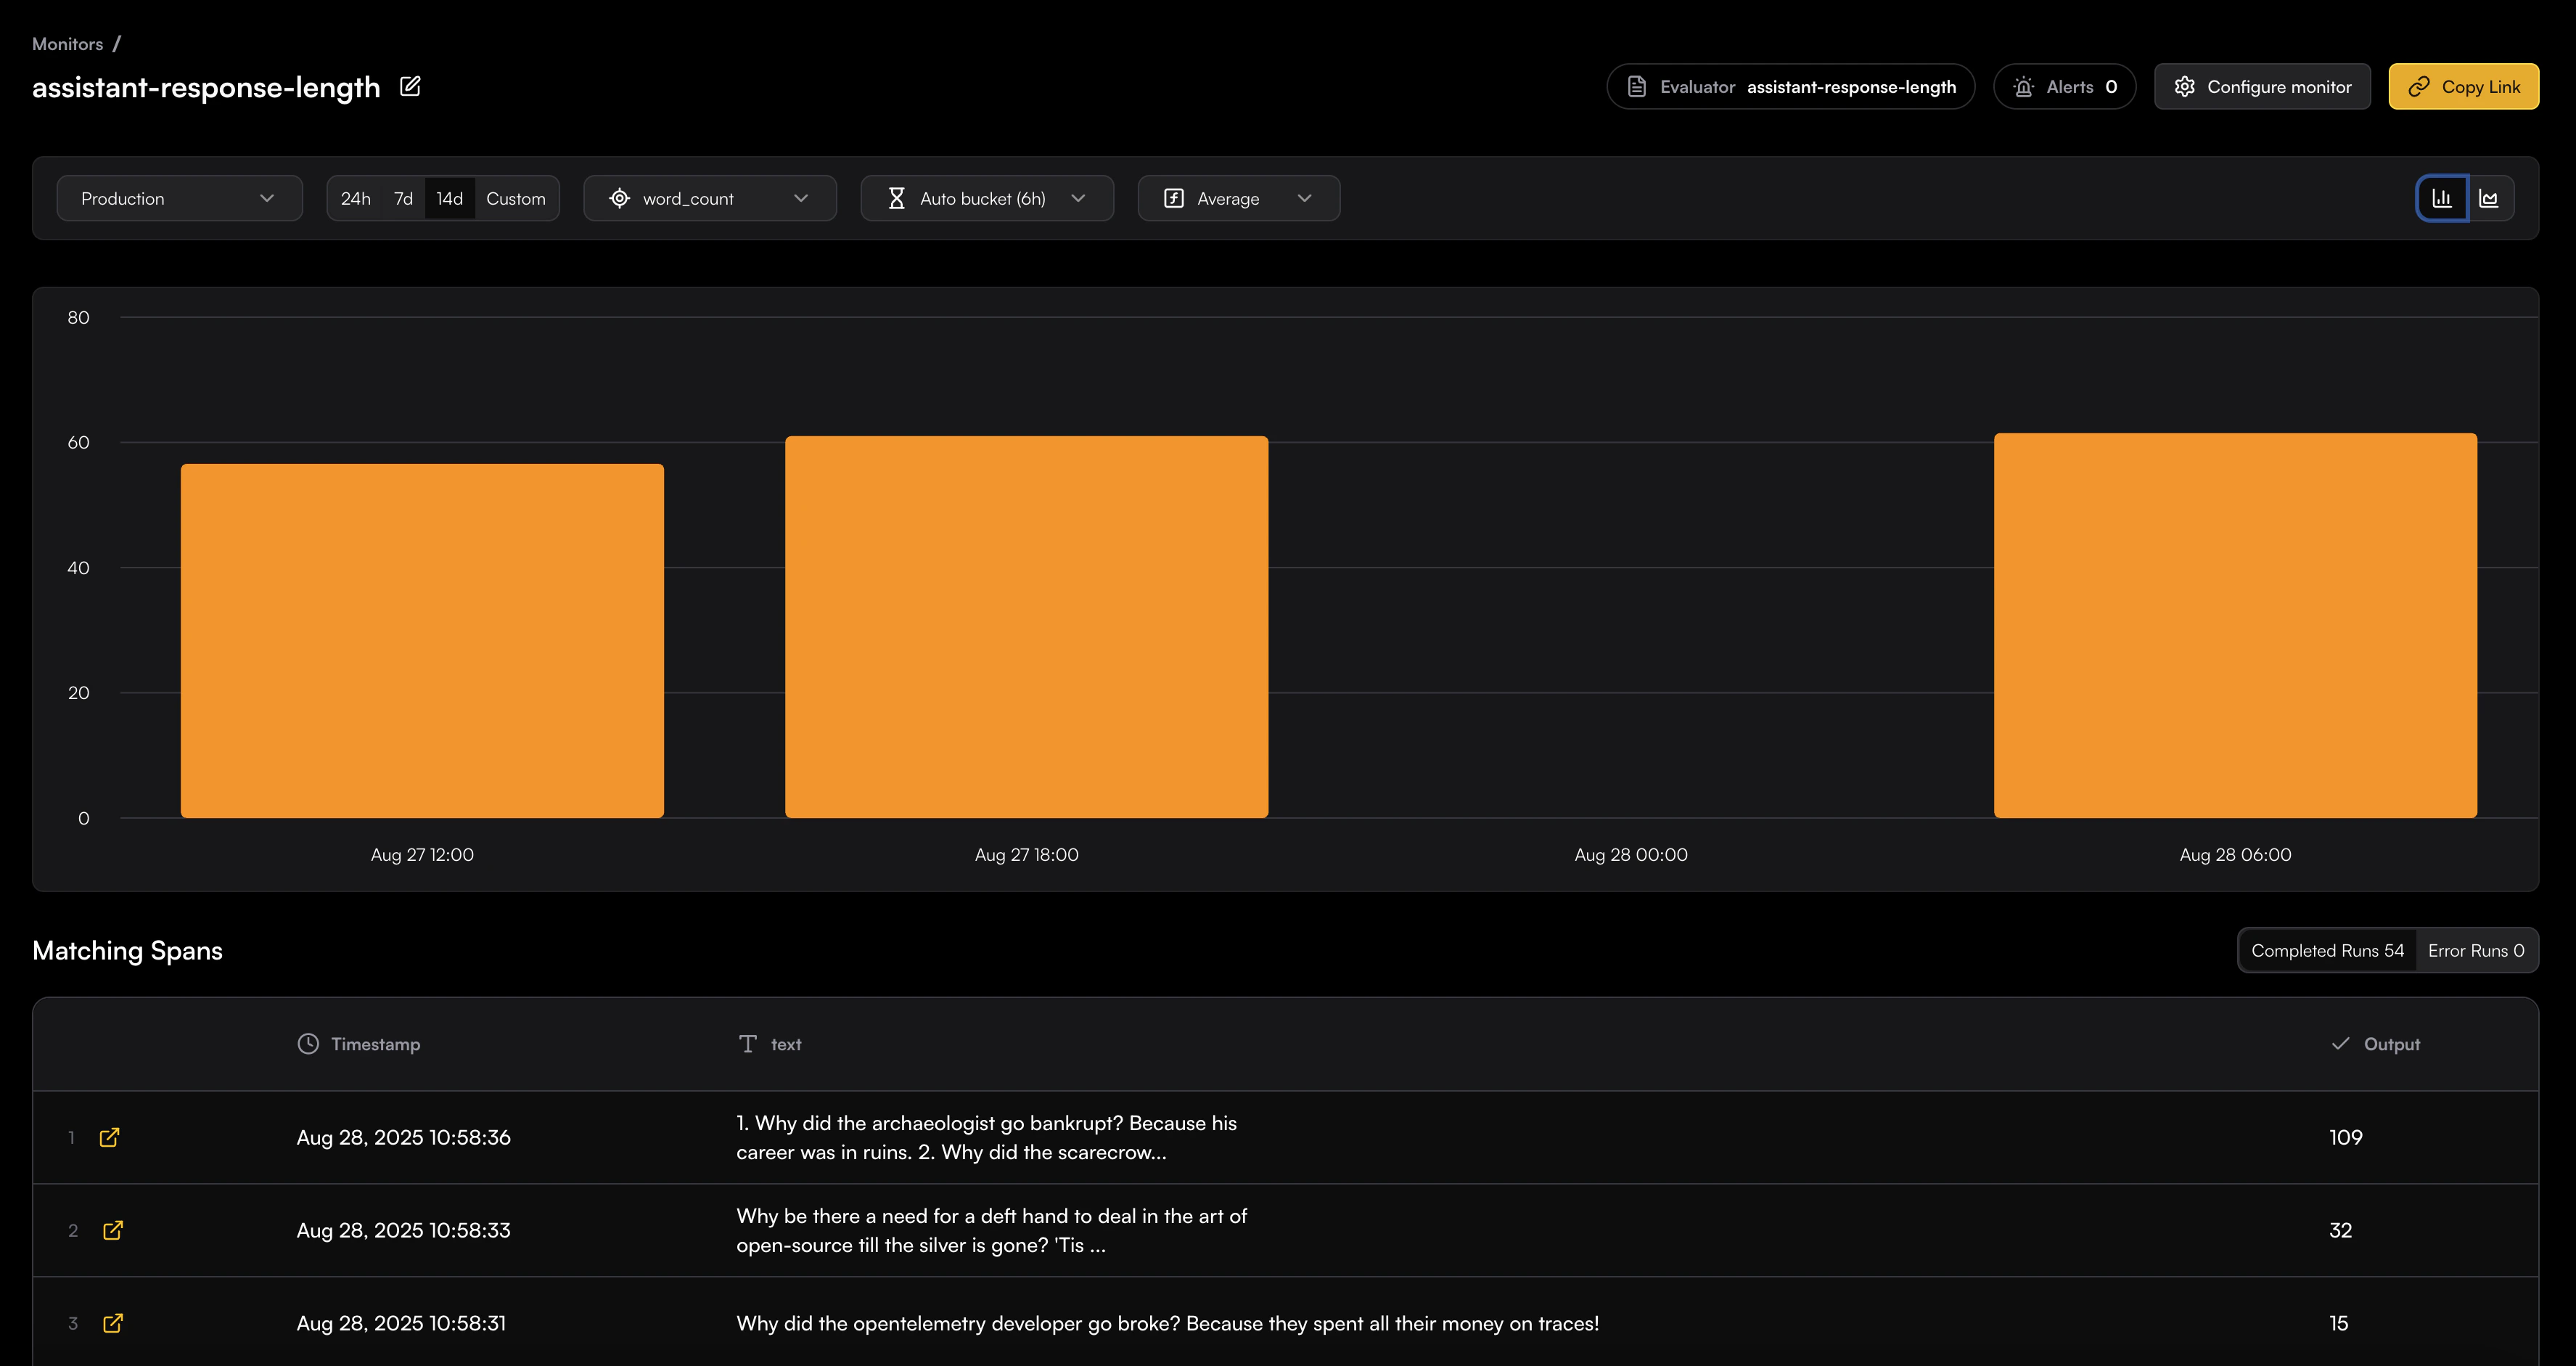Open the Production environment dropdown
Viewport: 2576px width, 1366px height.
[179, 198]
